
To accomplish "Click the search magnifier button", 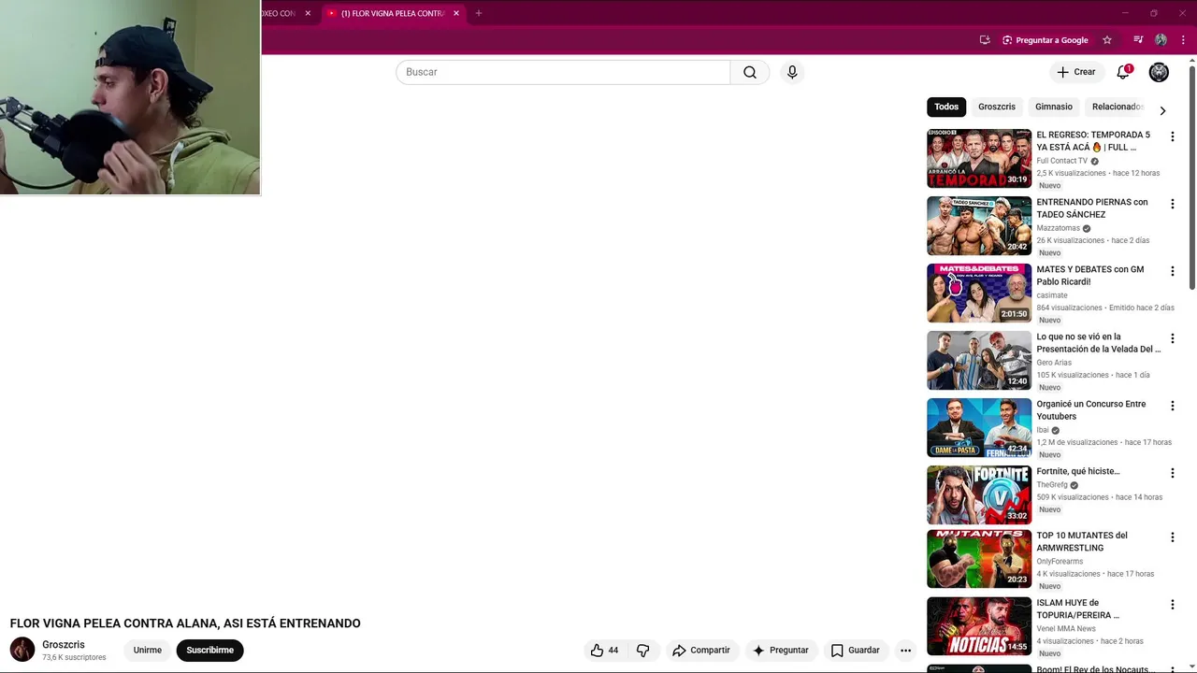I will [750, 72].
